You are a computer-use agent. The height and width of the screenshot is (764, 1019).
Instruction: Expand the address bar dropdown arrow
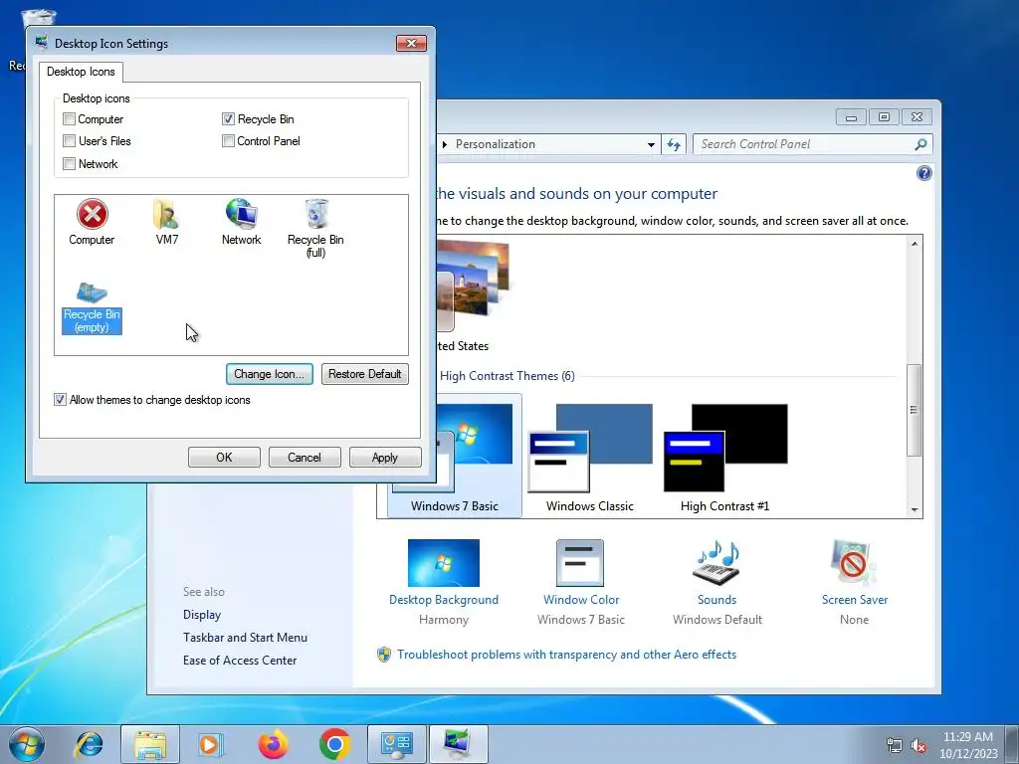click(651, 144)
